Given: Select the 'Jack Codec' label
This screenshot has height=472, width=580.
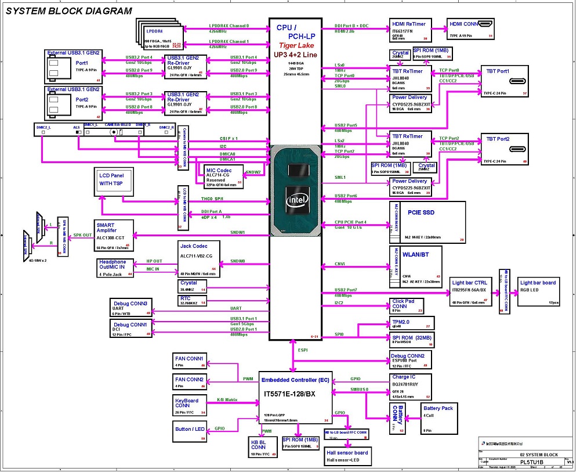Looking at the screenshot, I should click(194, 246).
